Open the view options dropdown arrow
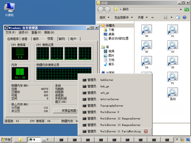The height and width of the screenshot is (143, 191). coord(171,17)
